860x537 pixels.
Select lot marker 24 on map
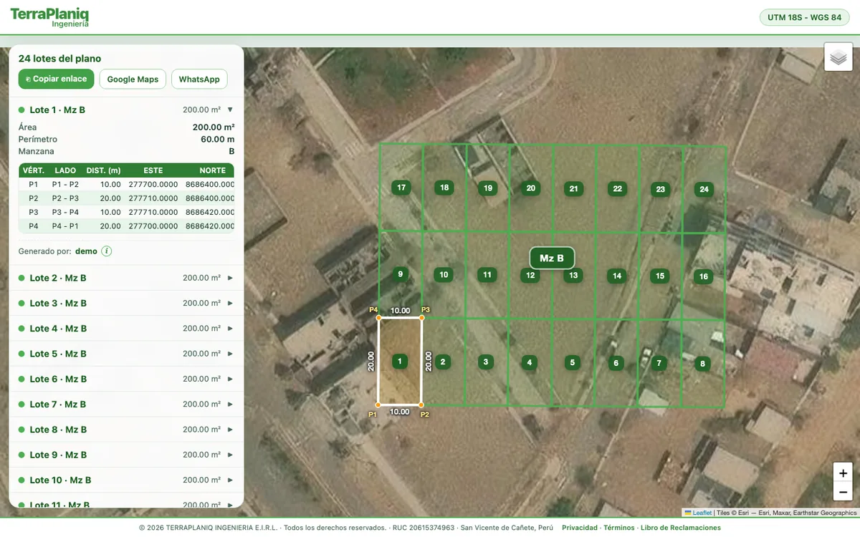[x=704, y=190]
